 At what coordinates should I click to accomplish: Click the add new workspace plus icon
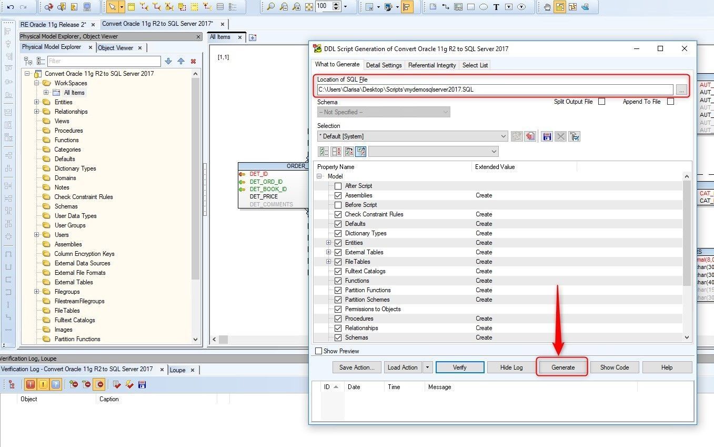tap(253, 37)
